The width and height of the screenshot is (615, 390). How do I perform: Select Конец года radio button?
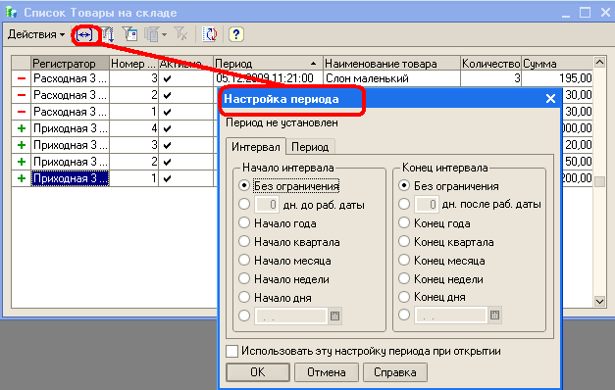click(x=404, y=222)
